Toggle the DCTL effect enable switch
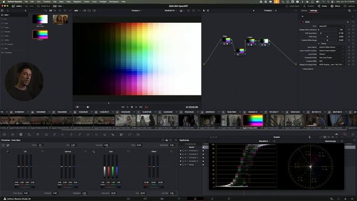Image resolution: width=357 pixels, height=201 pixels. tap(302, 22)
